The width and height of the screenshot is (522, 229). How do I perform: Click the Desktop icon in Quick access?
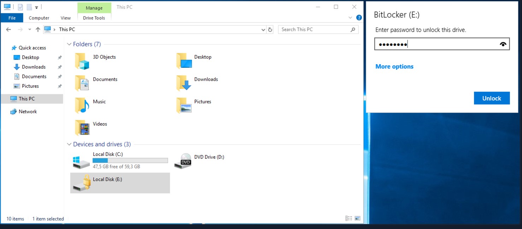[16, 58]
